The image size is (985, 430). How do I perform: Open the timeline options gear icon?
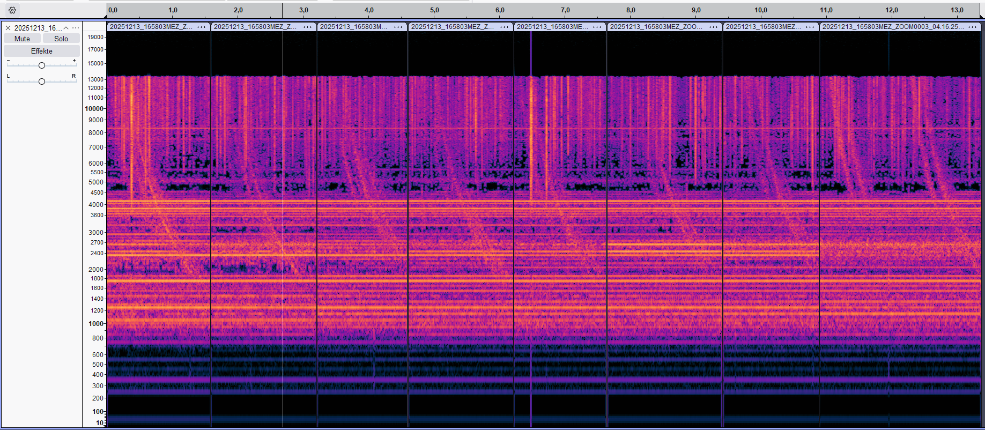pos(12,10)
